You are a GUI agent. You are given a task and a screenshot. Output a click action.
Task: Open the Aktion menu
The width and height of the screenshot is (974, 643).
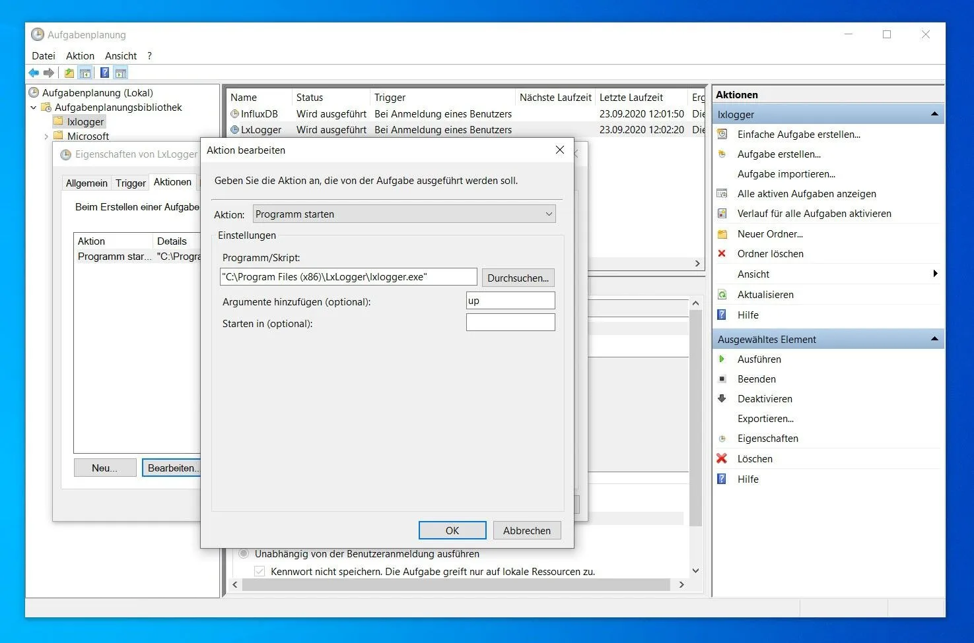80,55
